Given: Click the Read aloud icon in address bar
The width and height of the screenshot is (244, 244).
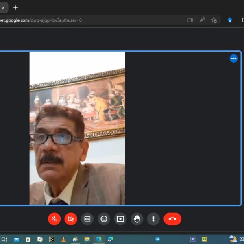Looking at the screenshot, I should (x=202, y=20).
